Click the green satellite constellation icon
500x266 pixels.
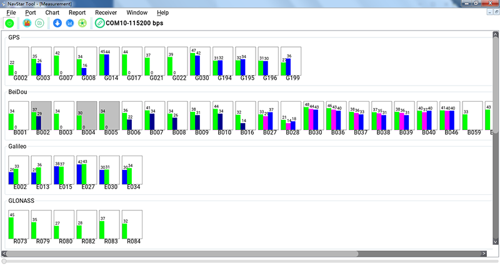pyautogui.click(x=82, y=23)
